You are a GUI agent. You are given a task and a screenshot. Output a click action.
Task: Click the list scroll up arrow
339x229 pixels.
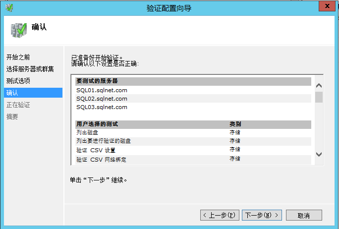click(x=319, y=86)
